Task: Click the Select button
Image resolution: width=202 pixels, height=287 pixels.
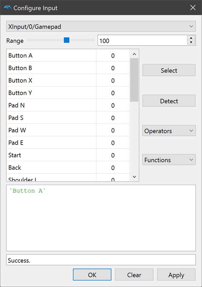Action: [x=169, y=70]
